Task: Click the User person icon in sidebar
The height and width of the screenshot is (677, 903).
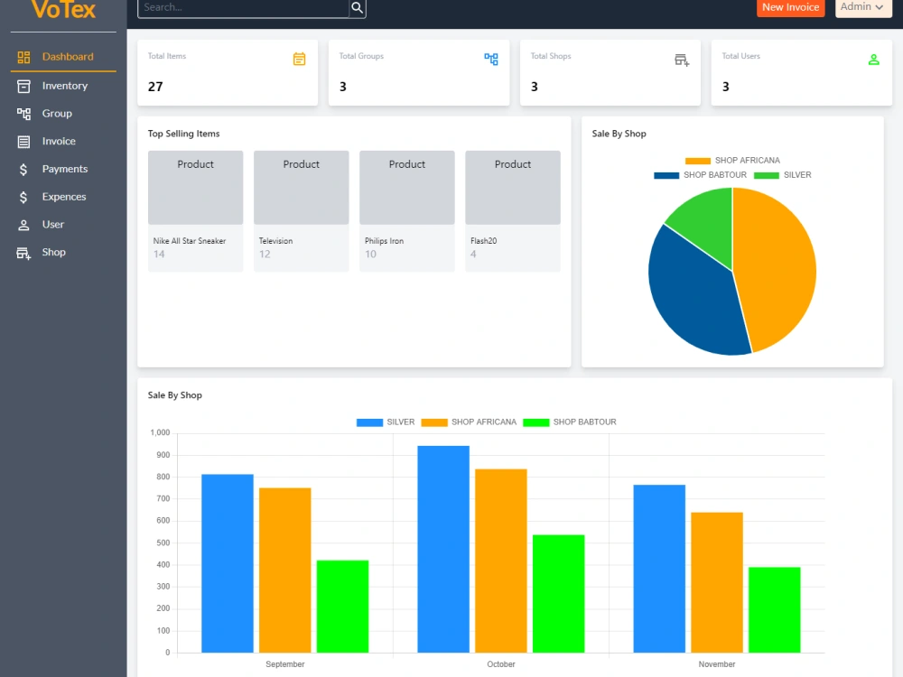Action: point(23,225)
